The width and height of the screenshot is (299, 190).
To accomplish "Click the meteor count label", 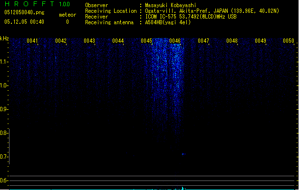I will tap(68, 15).
